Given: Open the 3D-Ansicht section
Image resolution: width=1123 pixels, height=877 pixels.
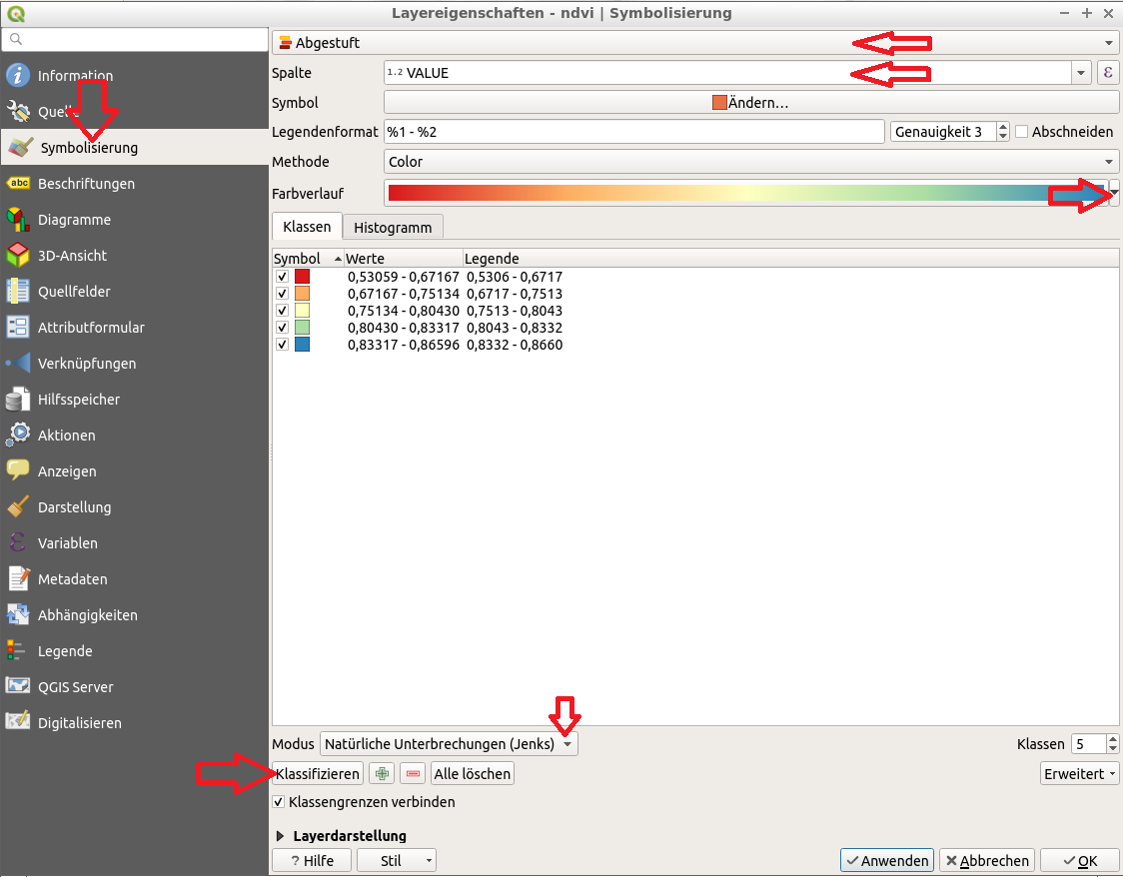Looking at the screenshot, I should pos(72,256).
